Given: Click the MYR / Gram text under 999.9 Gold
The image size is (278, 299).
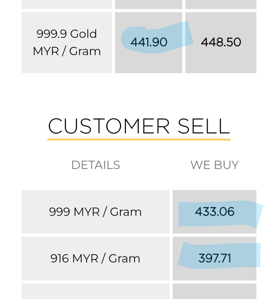Looking at the screenshot, I should 67,51.
